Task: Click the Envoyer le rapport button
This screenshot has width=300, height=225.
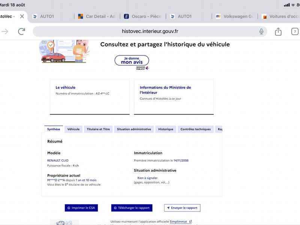Action: pos(182,208)
